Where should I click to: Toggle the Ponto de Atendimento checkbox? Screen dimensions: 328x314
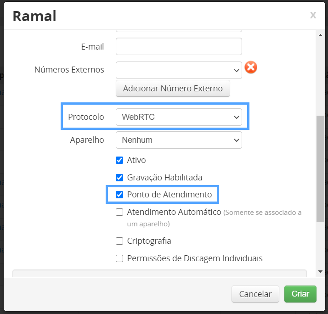(x=119, y=195)
